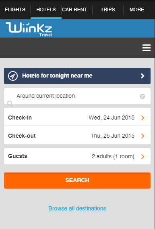Click the compass location arrow icon

tap(13, 76)
